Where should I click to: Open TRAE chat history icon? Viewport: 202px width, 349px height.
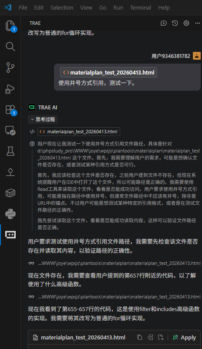(x=175, y=23)
